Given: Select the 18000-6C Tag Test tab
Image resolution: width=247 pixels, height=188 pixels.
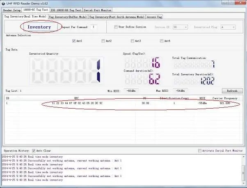Looking at the screenshot, I should click(36, 10).
